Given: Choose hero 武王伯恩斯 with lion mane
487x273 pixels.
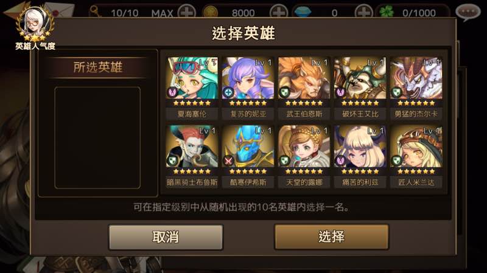Looking at the screenshot, I should point(304,78).
